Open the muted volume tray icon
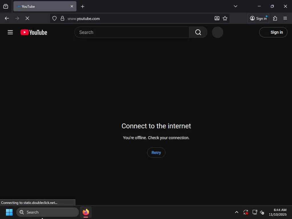 262,212
